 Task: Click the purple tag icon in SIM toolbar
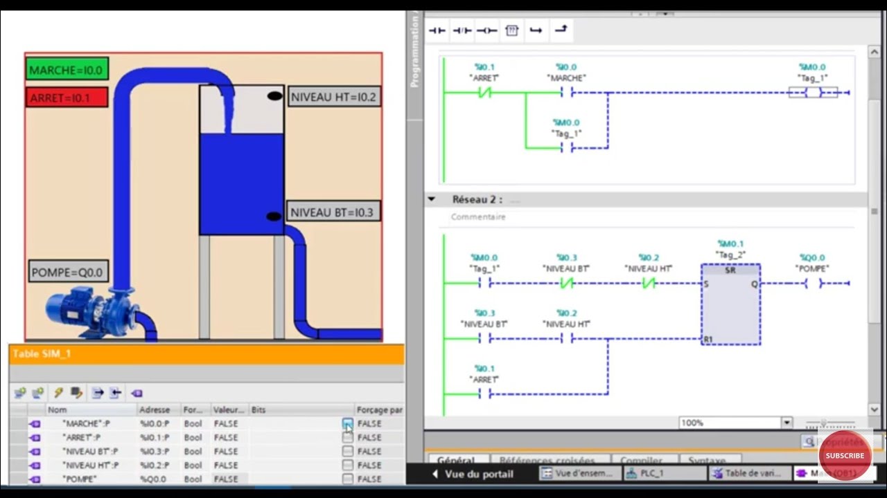coord(137,393)
